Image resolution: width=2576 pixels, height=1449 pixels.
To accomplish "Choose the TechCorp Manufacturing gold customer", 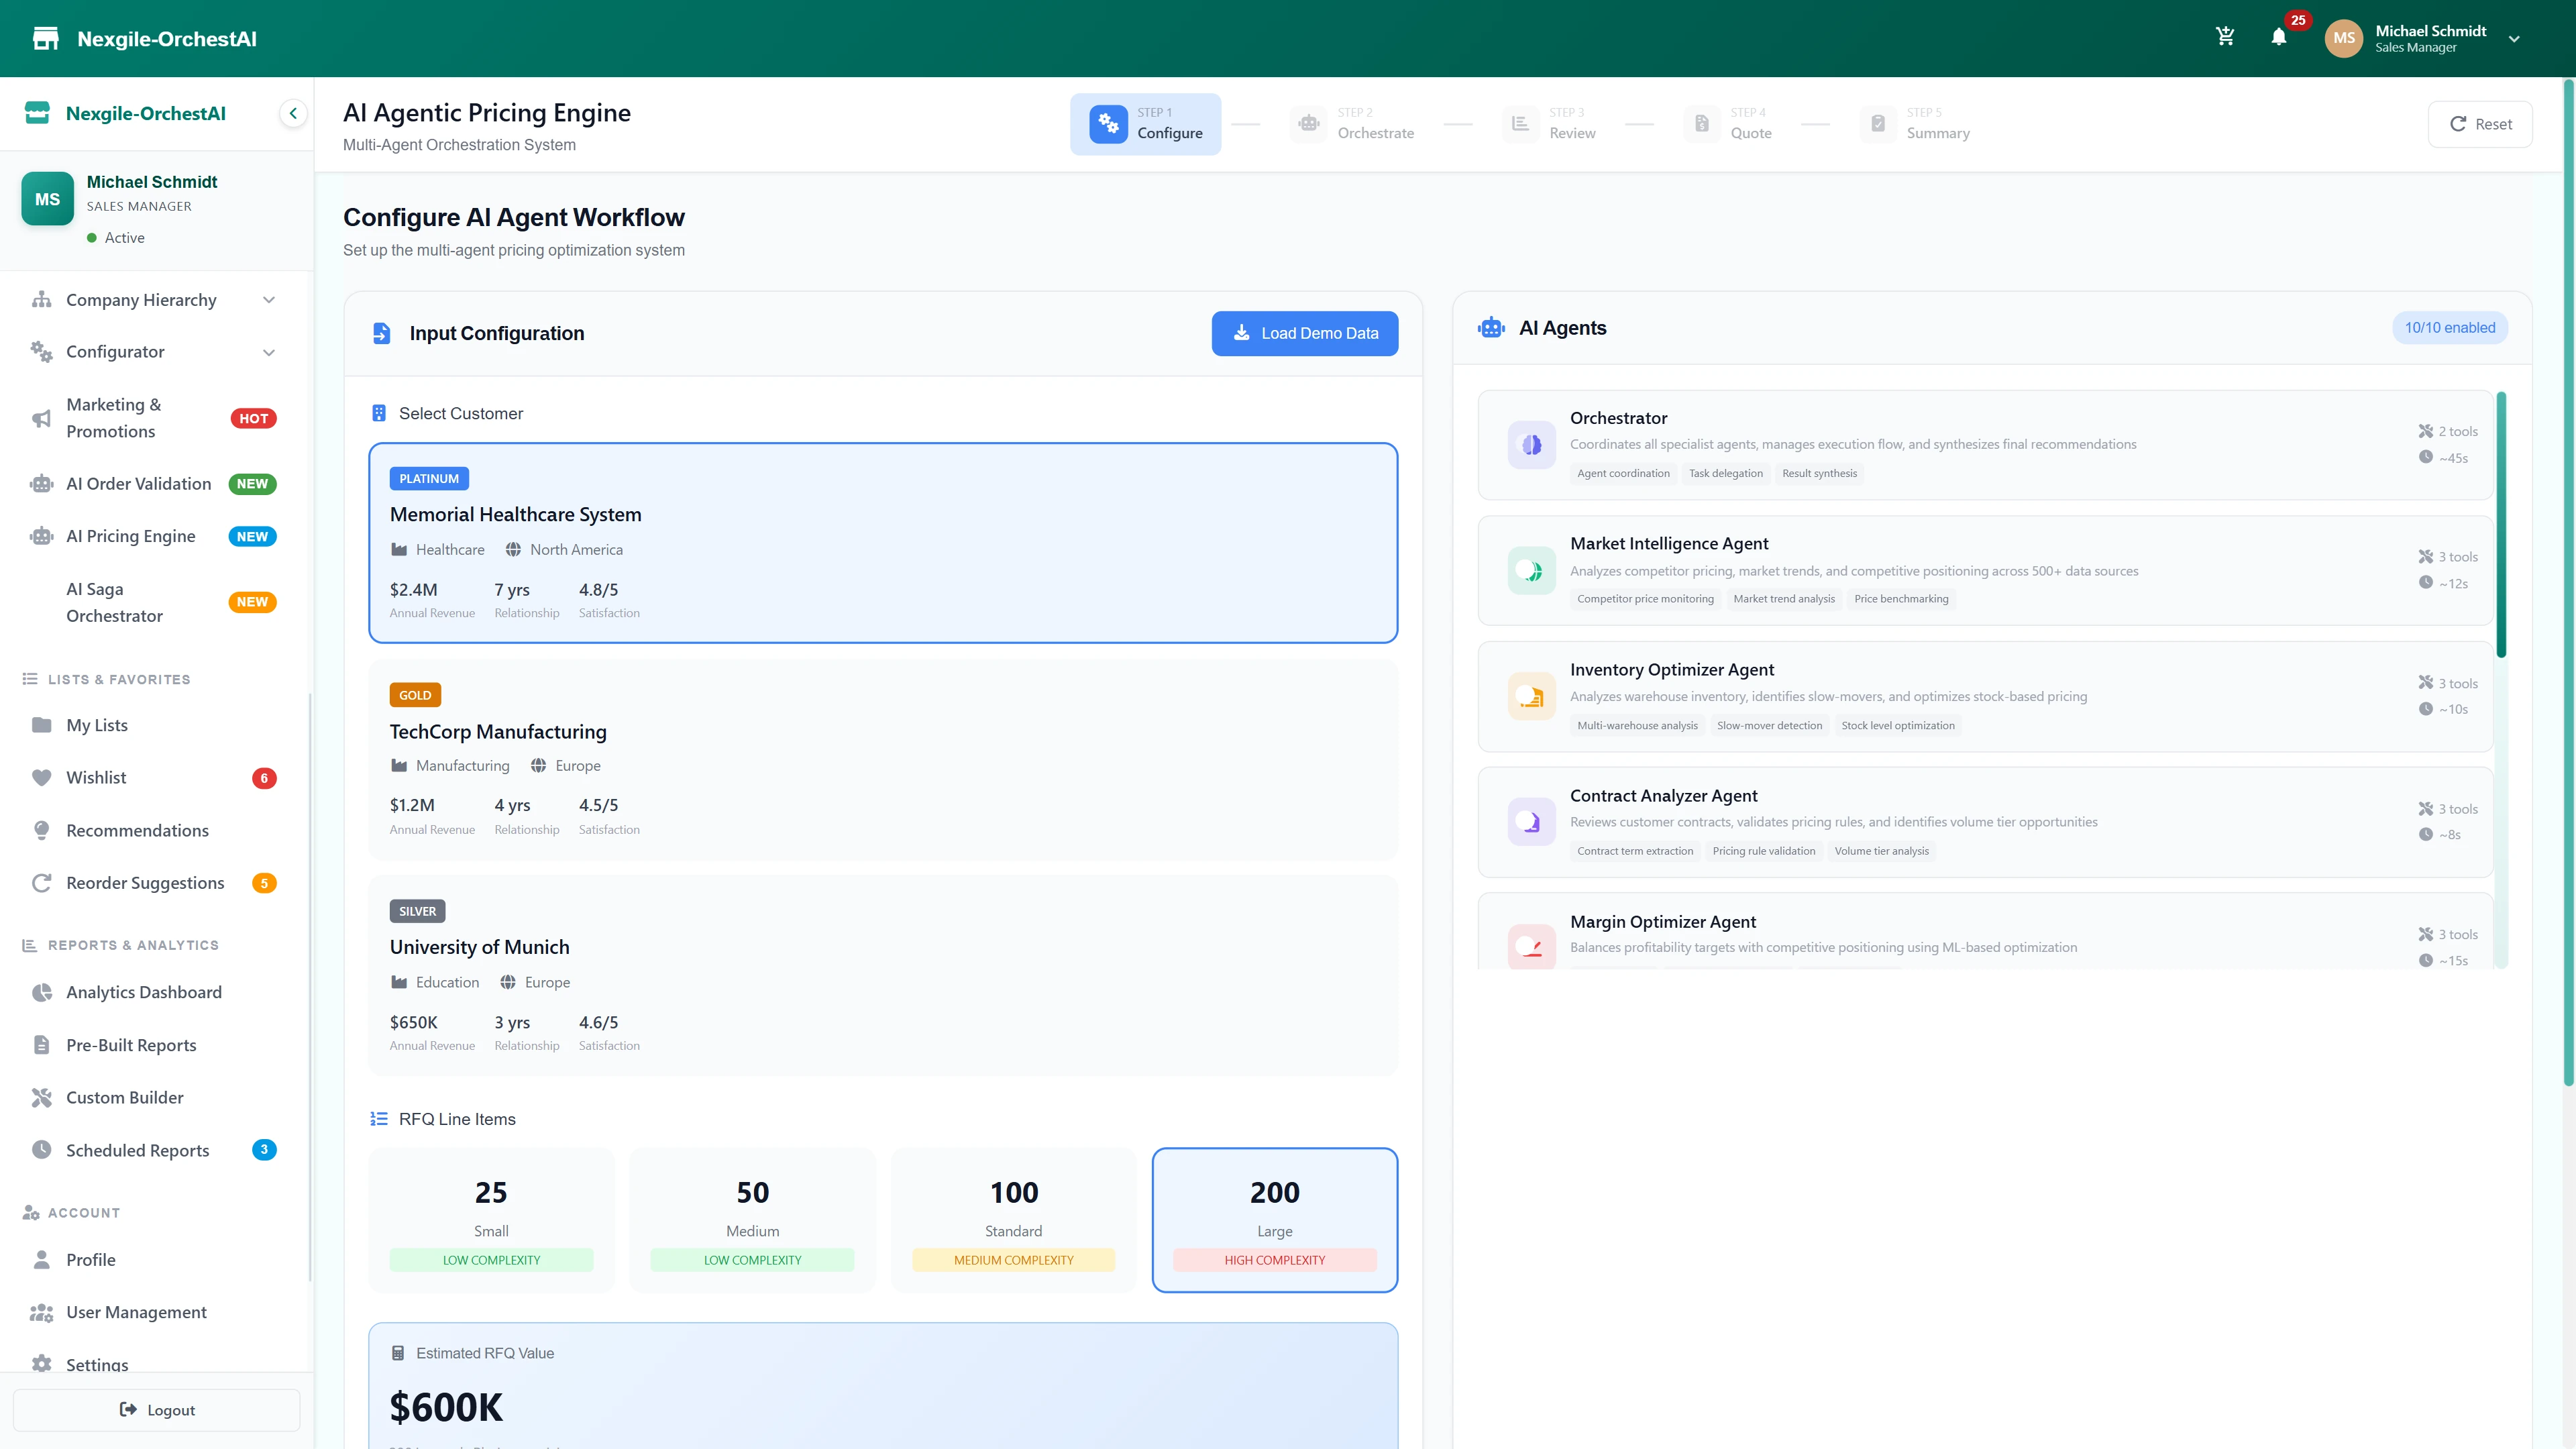I will (x=883, y=760).
